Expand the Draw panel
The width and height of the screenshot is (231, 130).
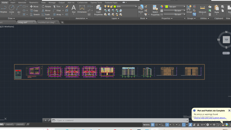[x=11, y=18]
